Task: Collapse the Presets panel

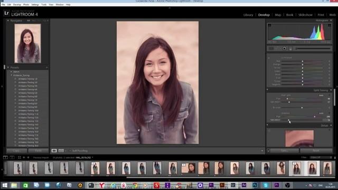Action: pyautogui.click(x=8, y=68)
